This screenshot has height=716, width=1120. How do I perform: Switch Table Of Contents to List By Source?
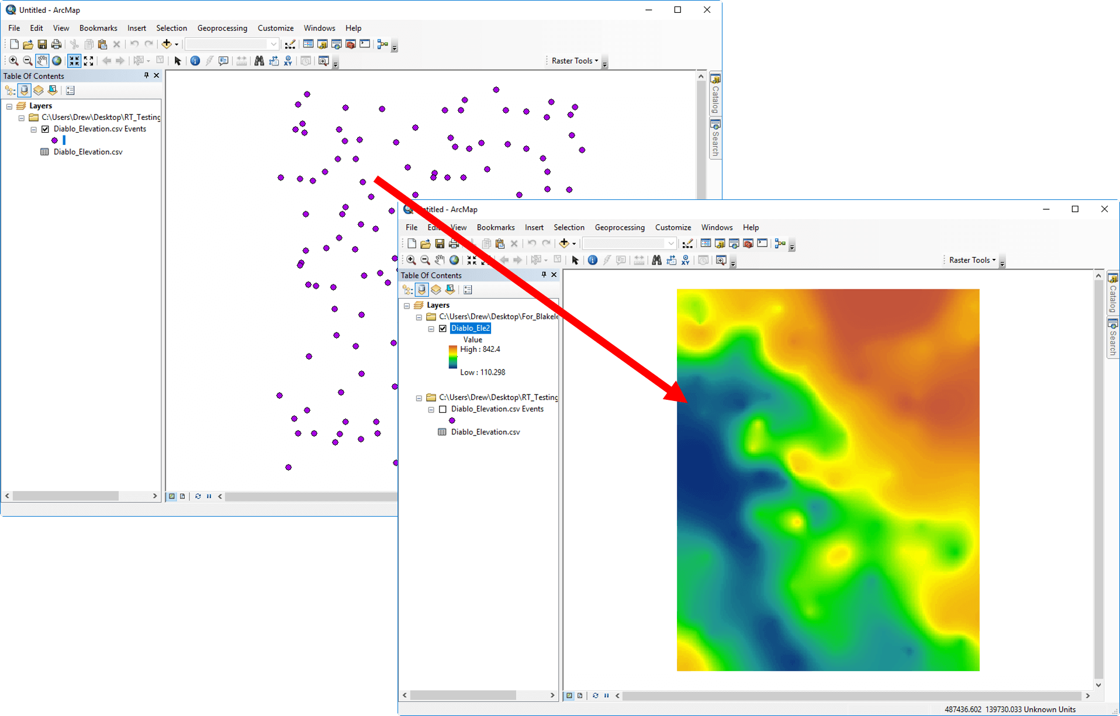click(421, 289)
